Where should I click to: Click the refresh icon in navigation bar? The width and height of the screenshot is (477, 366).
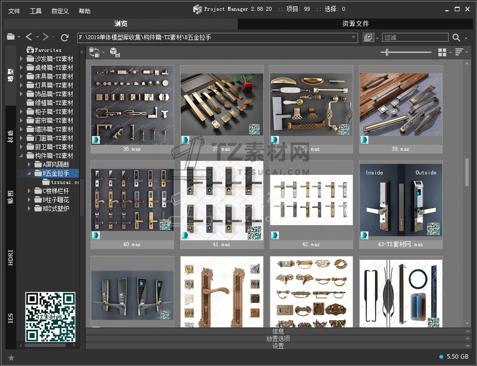click(x=65, y=37)
